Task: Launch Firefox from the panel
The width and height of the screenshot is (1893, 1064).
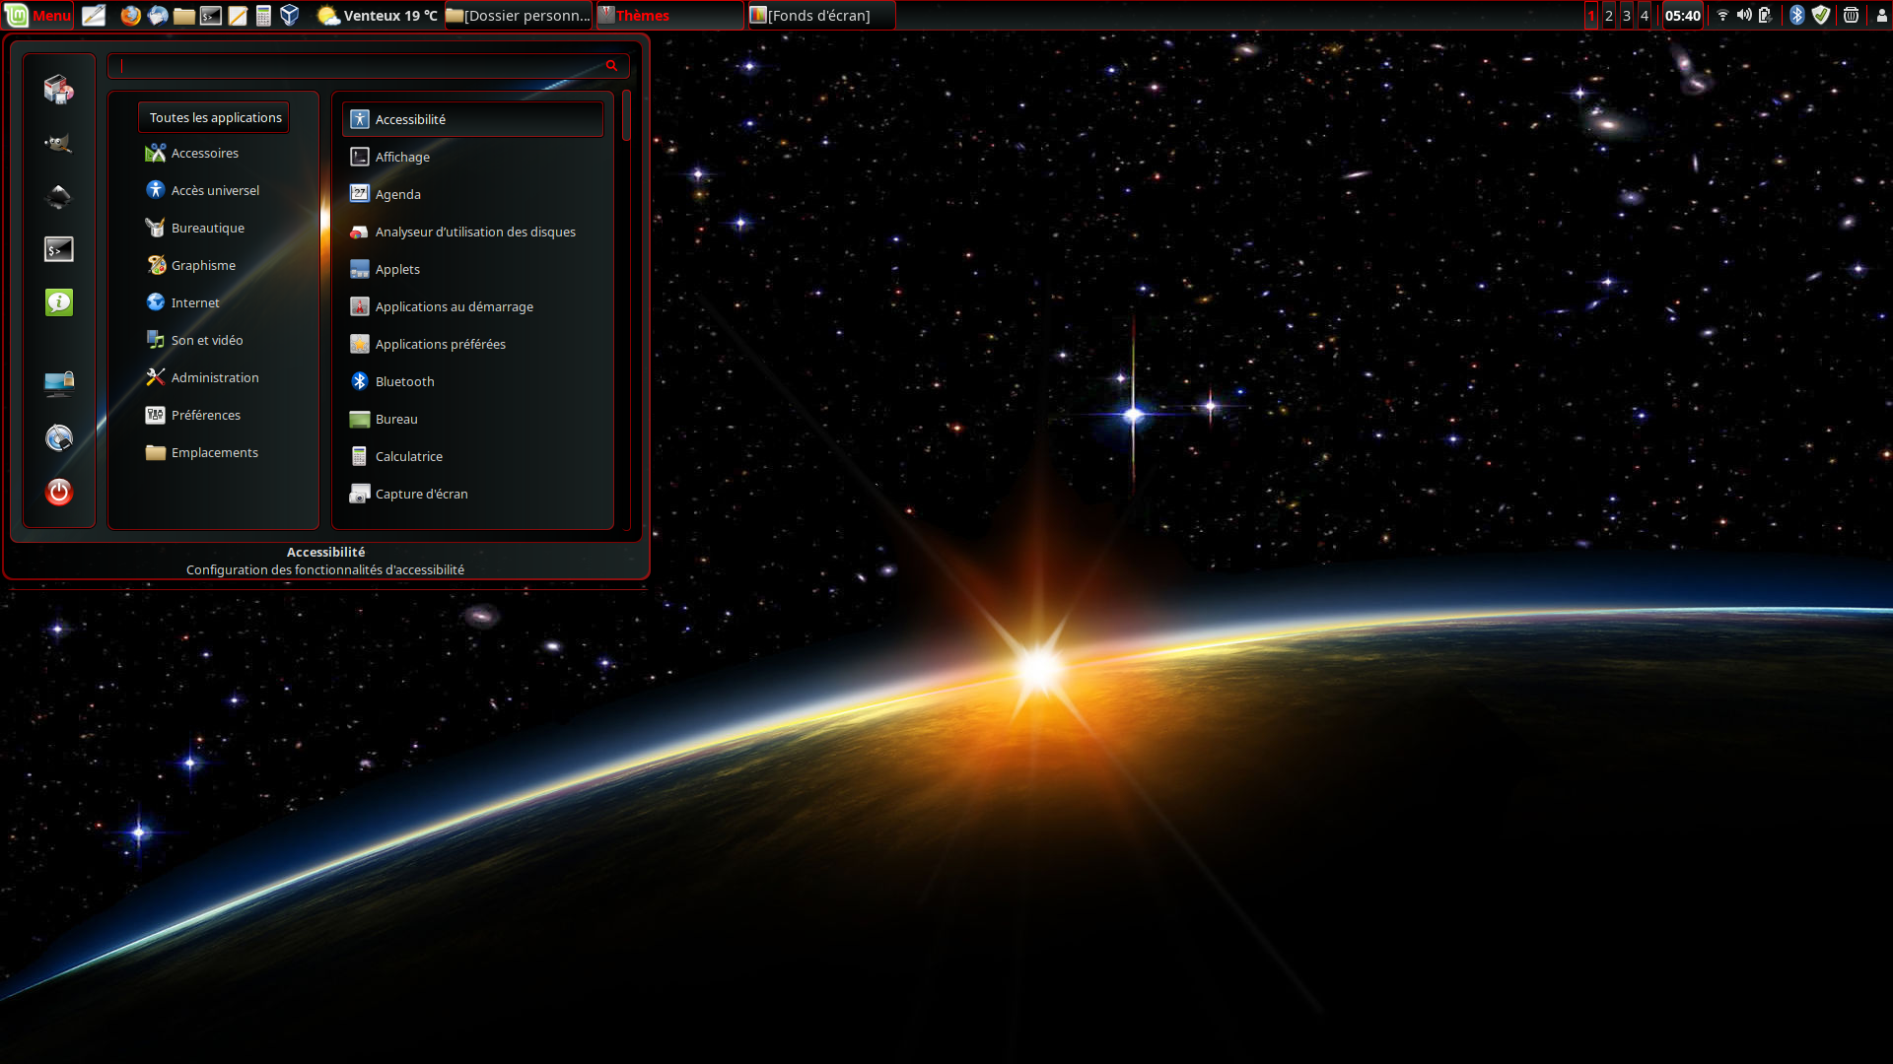Action: [130, 15]
